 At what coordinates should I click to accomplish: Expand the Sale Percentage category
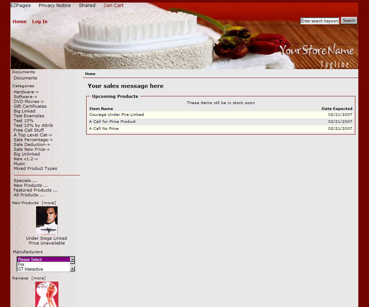[x=33, y=140]
